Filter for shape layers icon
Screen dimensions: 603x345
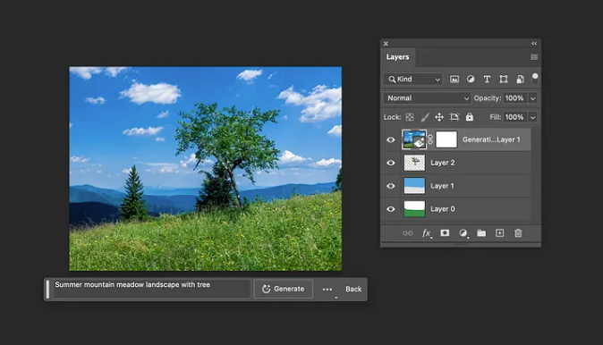[x=503, y=80]
